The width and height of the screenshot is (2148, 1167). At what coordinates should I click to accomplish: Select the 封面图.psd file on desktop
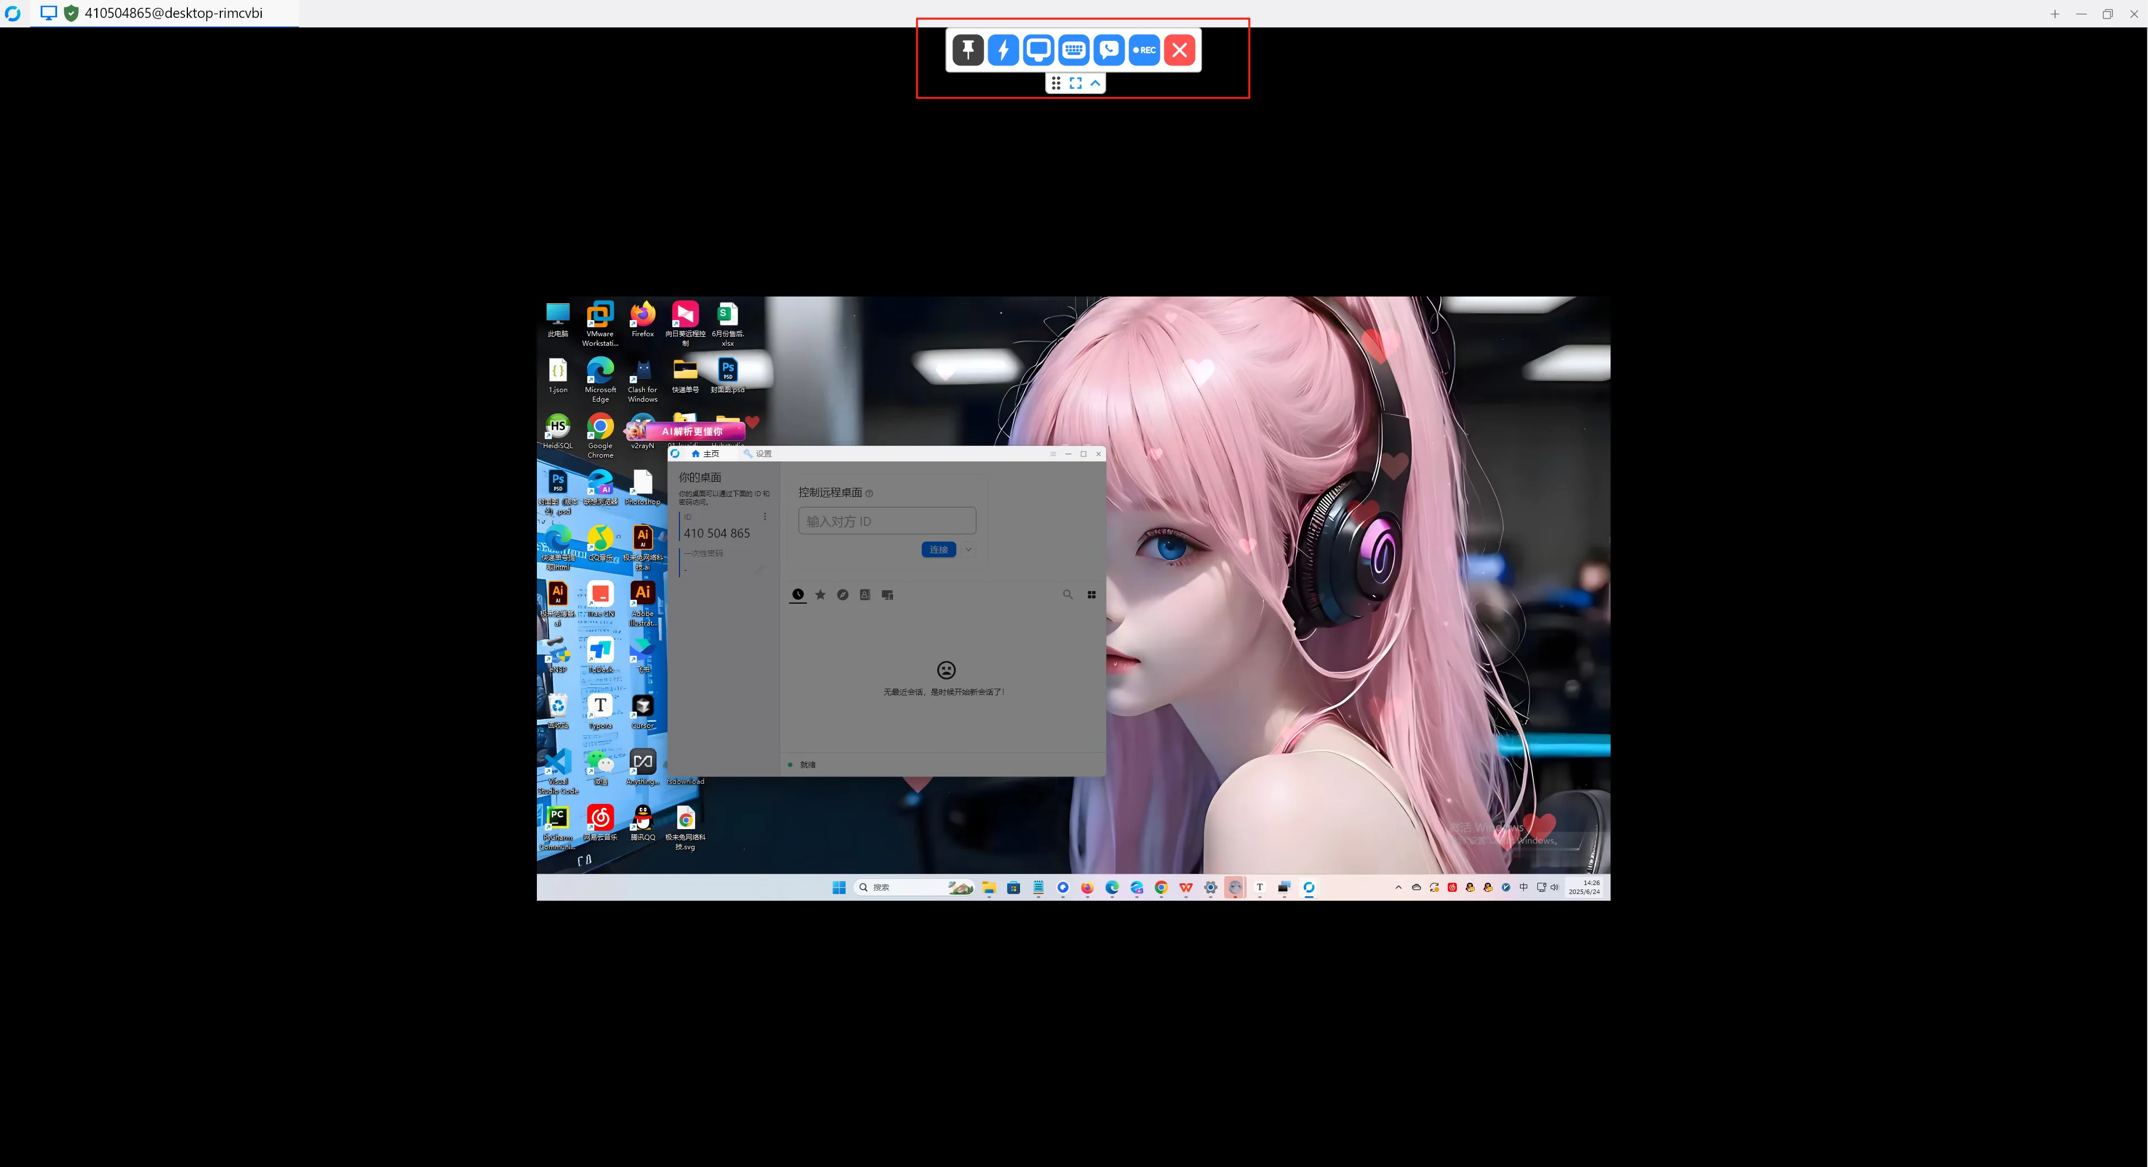tap(727, 376)
